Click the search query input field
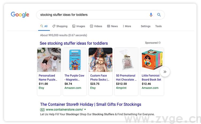 (x=91, y=15)
